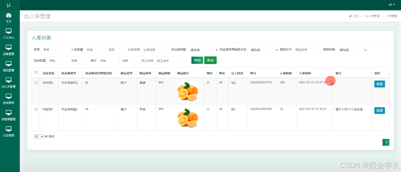
Task: Focus the 单价 结束 input
Action: tap(130, 61)
